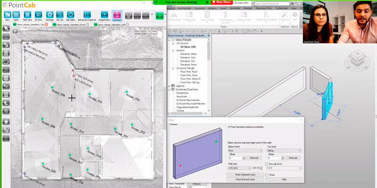Click the ViewCube in Revit 3D view
377x188 pixels.
pos(357,58)
